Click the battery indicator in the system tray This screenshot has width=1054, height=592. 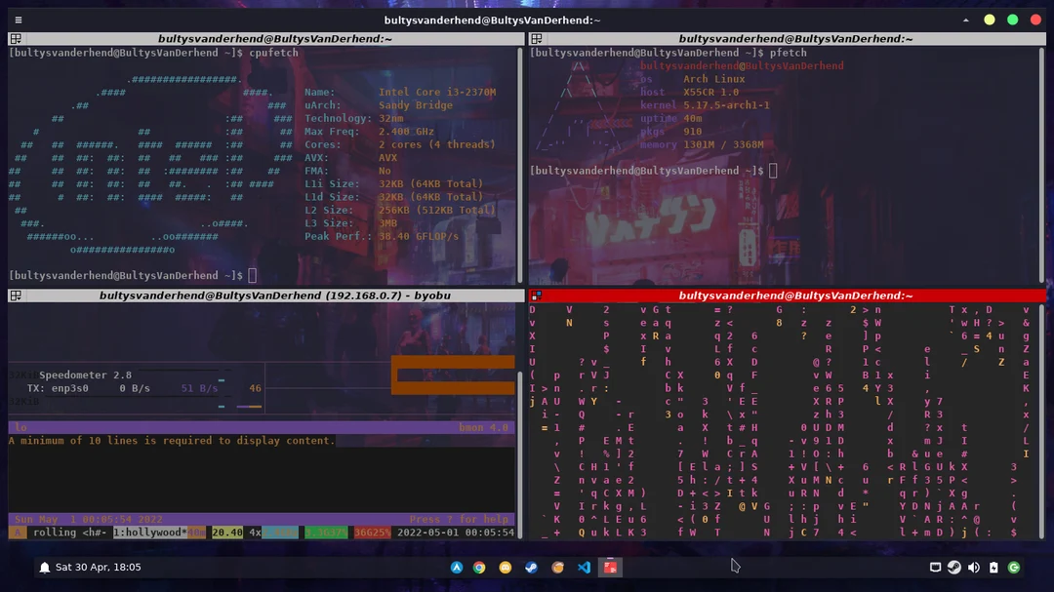(993, 567)
